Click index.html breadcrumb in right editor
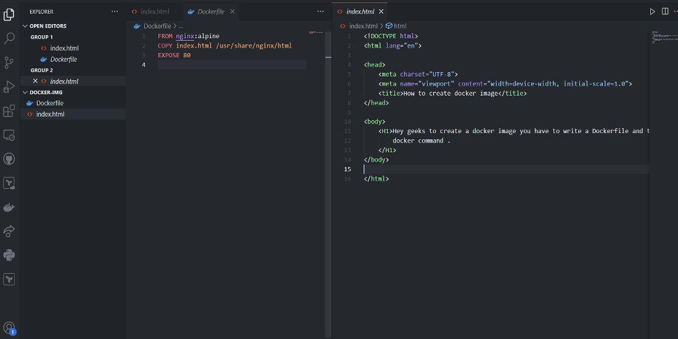Viewport: 678px width, 339px height. point(363,26)
